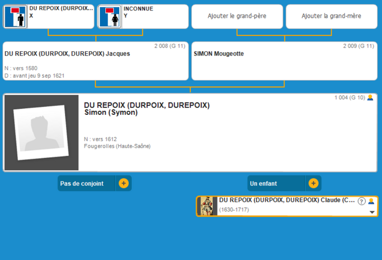Click the plus icon beside Pas de conjoint
This screenshot has width=382, height=260.
pos(123,183)
